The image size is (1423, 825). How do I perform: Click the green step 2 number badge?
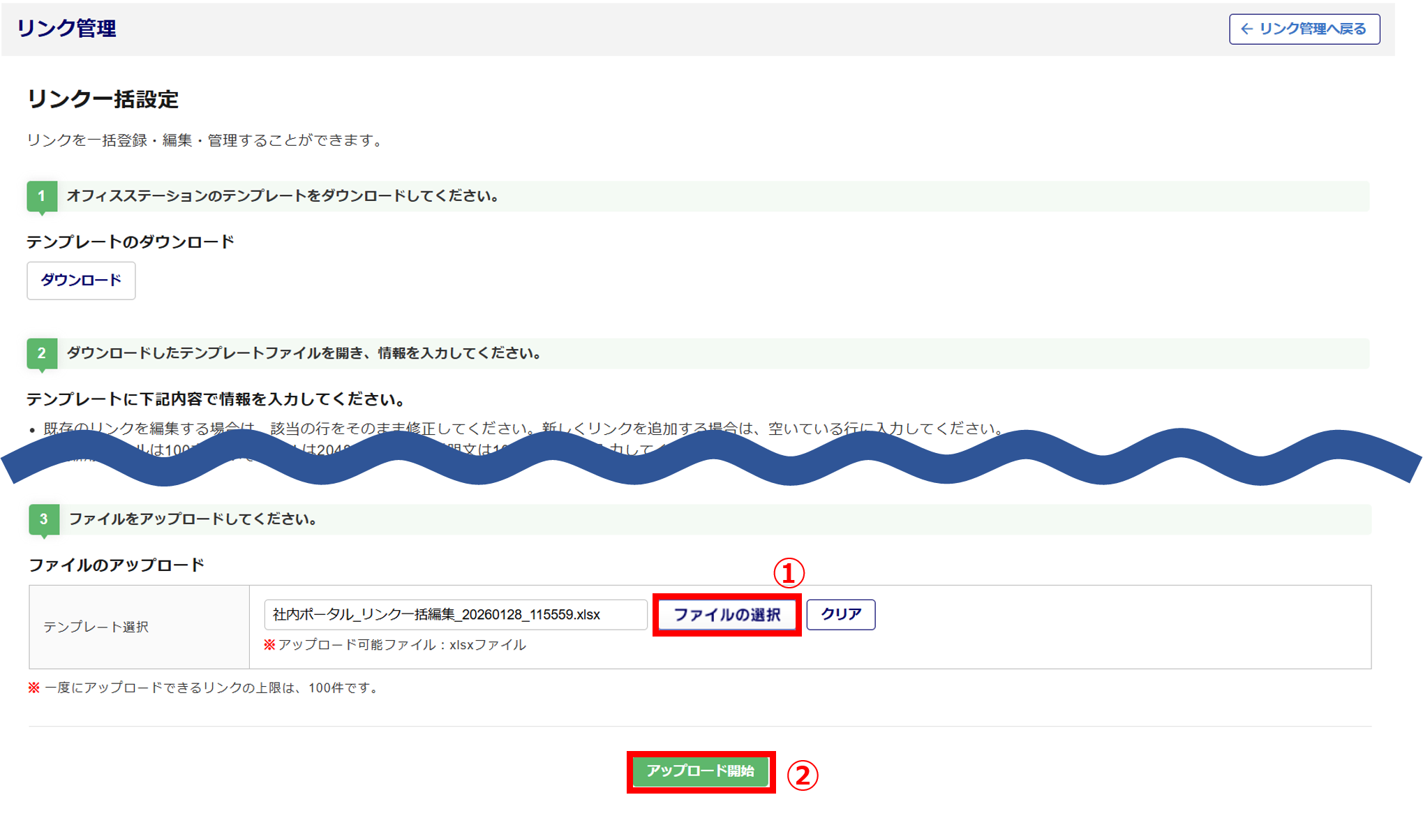pos(42,353)
